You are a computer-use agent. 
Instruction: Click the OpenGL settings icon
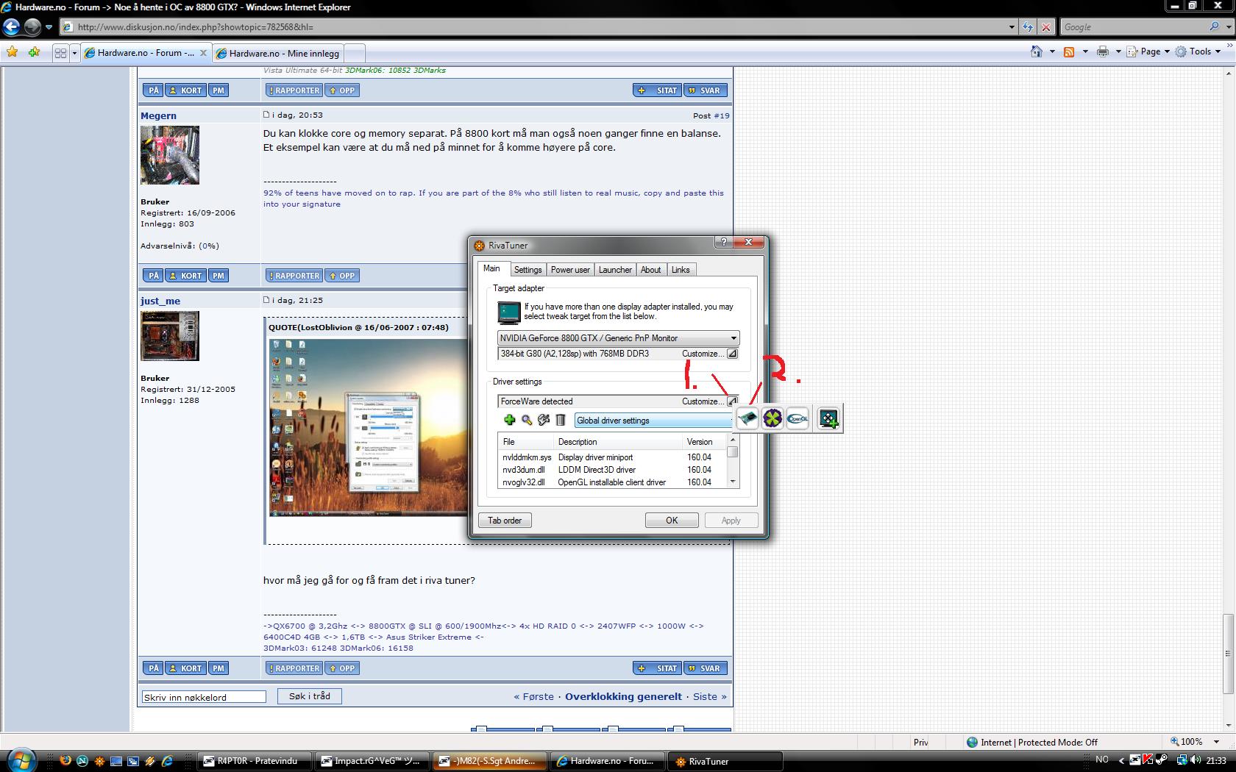(798, 418)
